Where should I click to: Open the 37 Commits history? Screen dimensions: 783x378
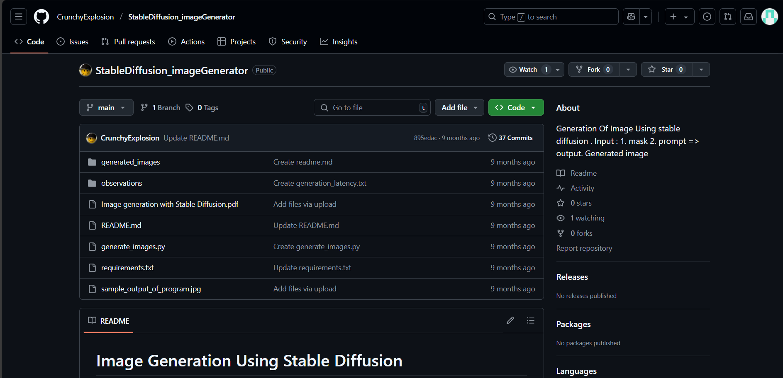(x=511, y=138)
